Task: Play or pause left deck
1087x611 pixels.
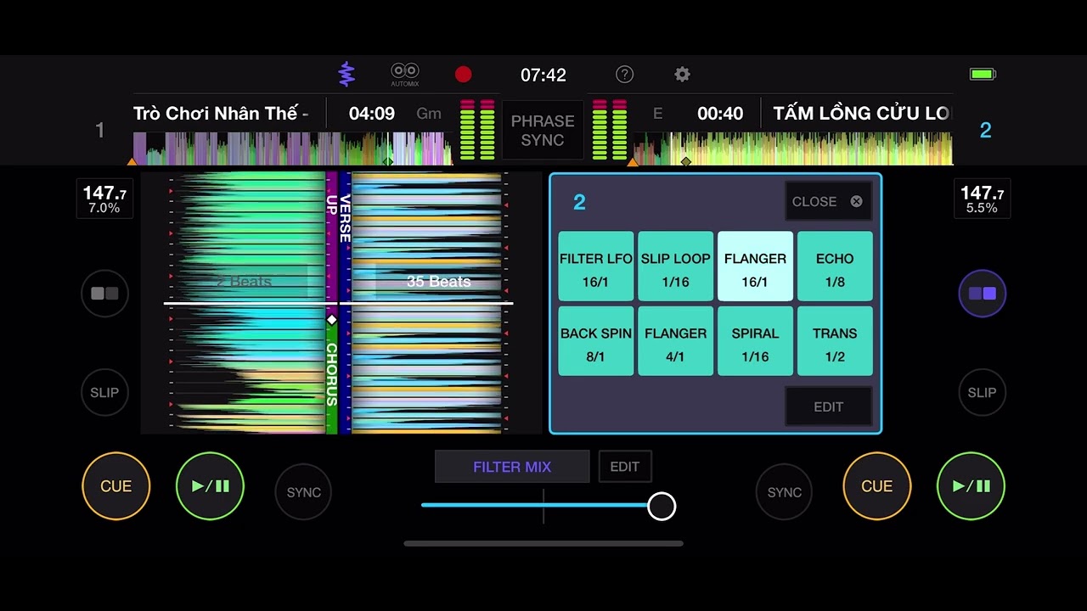Action: coord(210,486)
